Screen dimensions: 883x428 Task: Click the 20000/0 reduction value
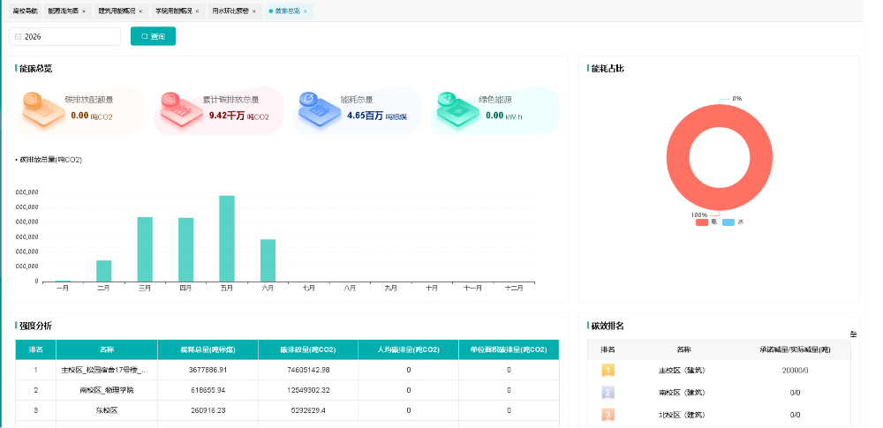[796, 371]
